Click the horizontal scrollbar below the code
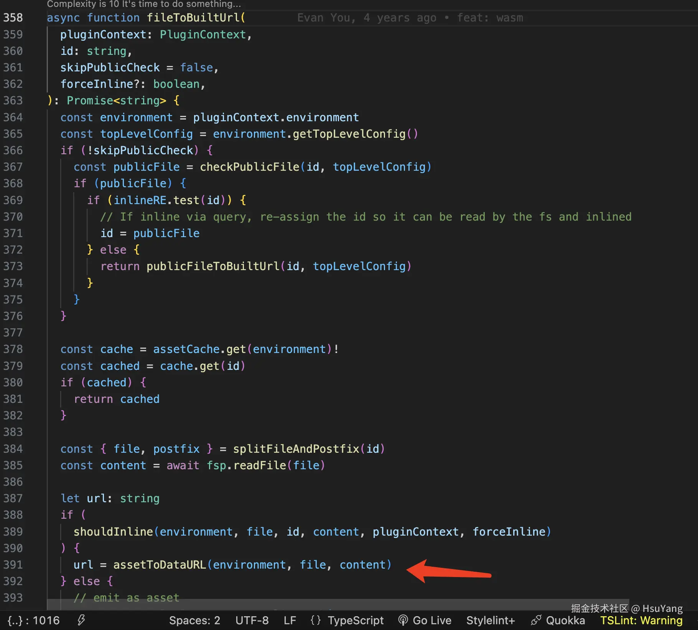The image size is (698, 630). pos(338,604)
